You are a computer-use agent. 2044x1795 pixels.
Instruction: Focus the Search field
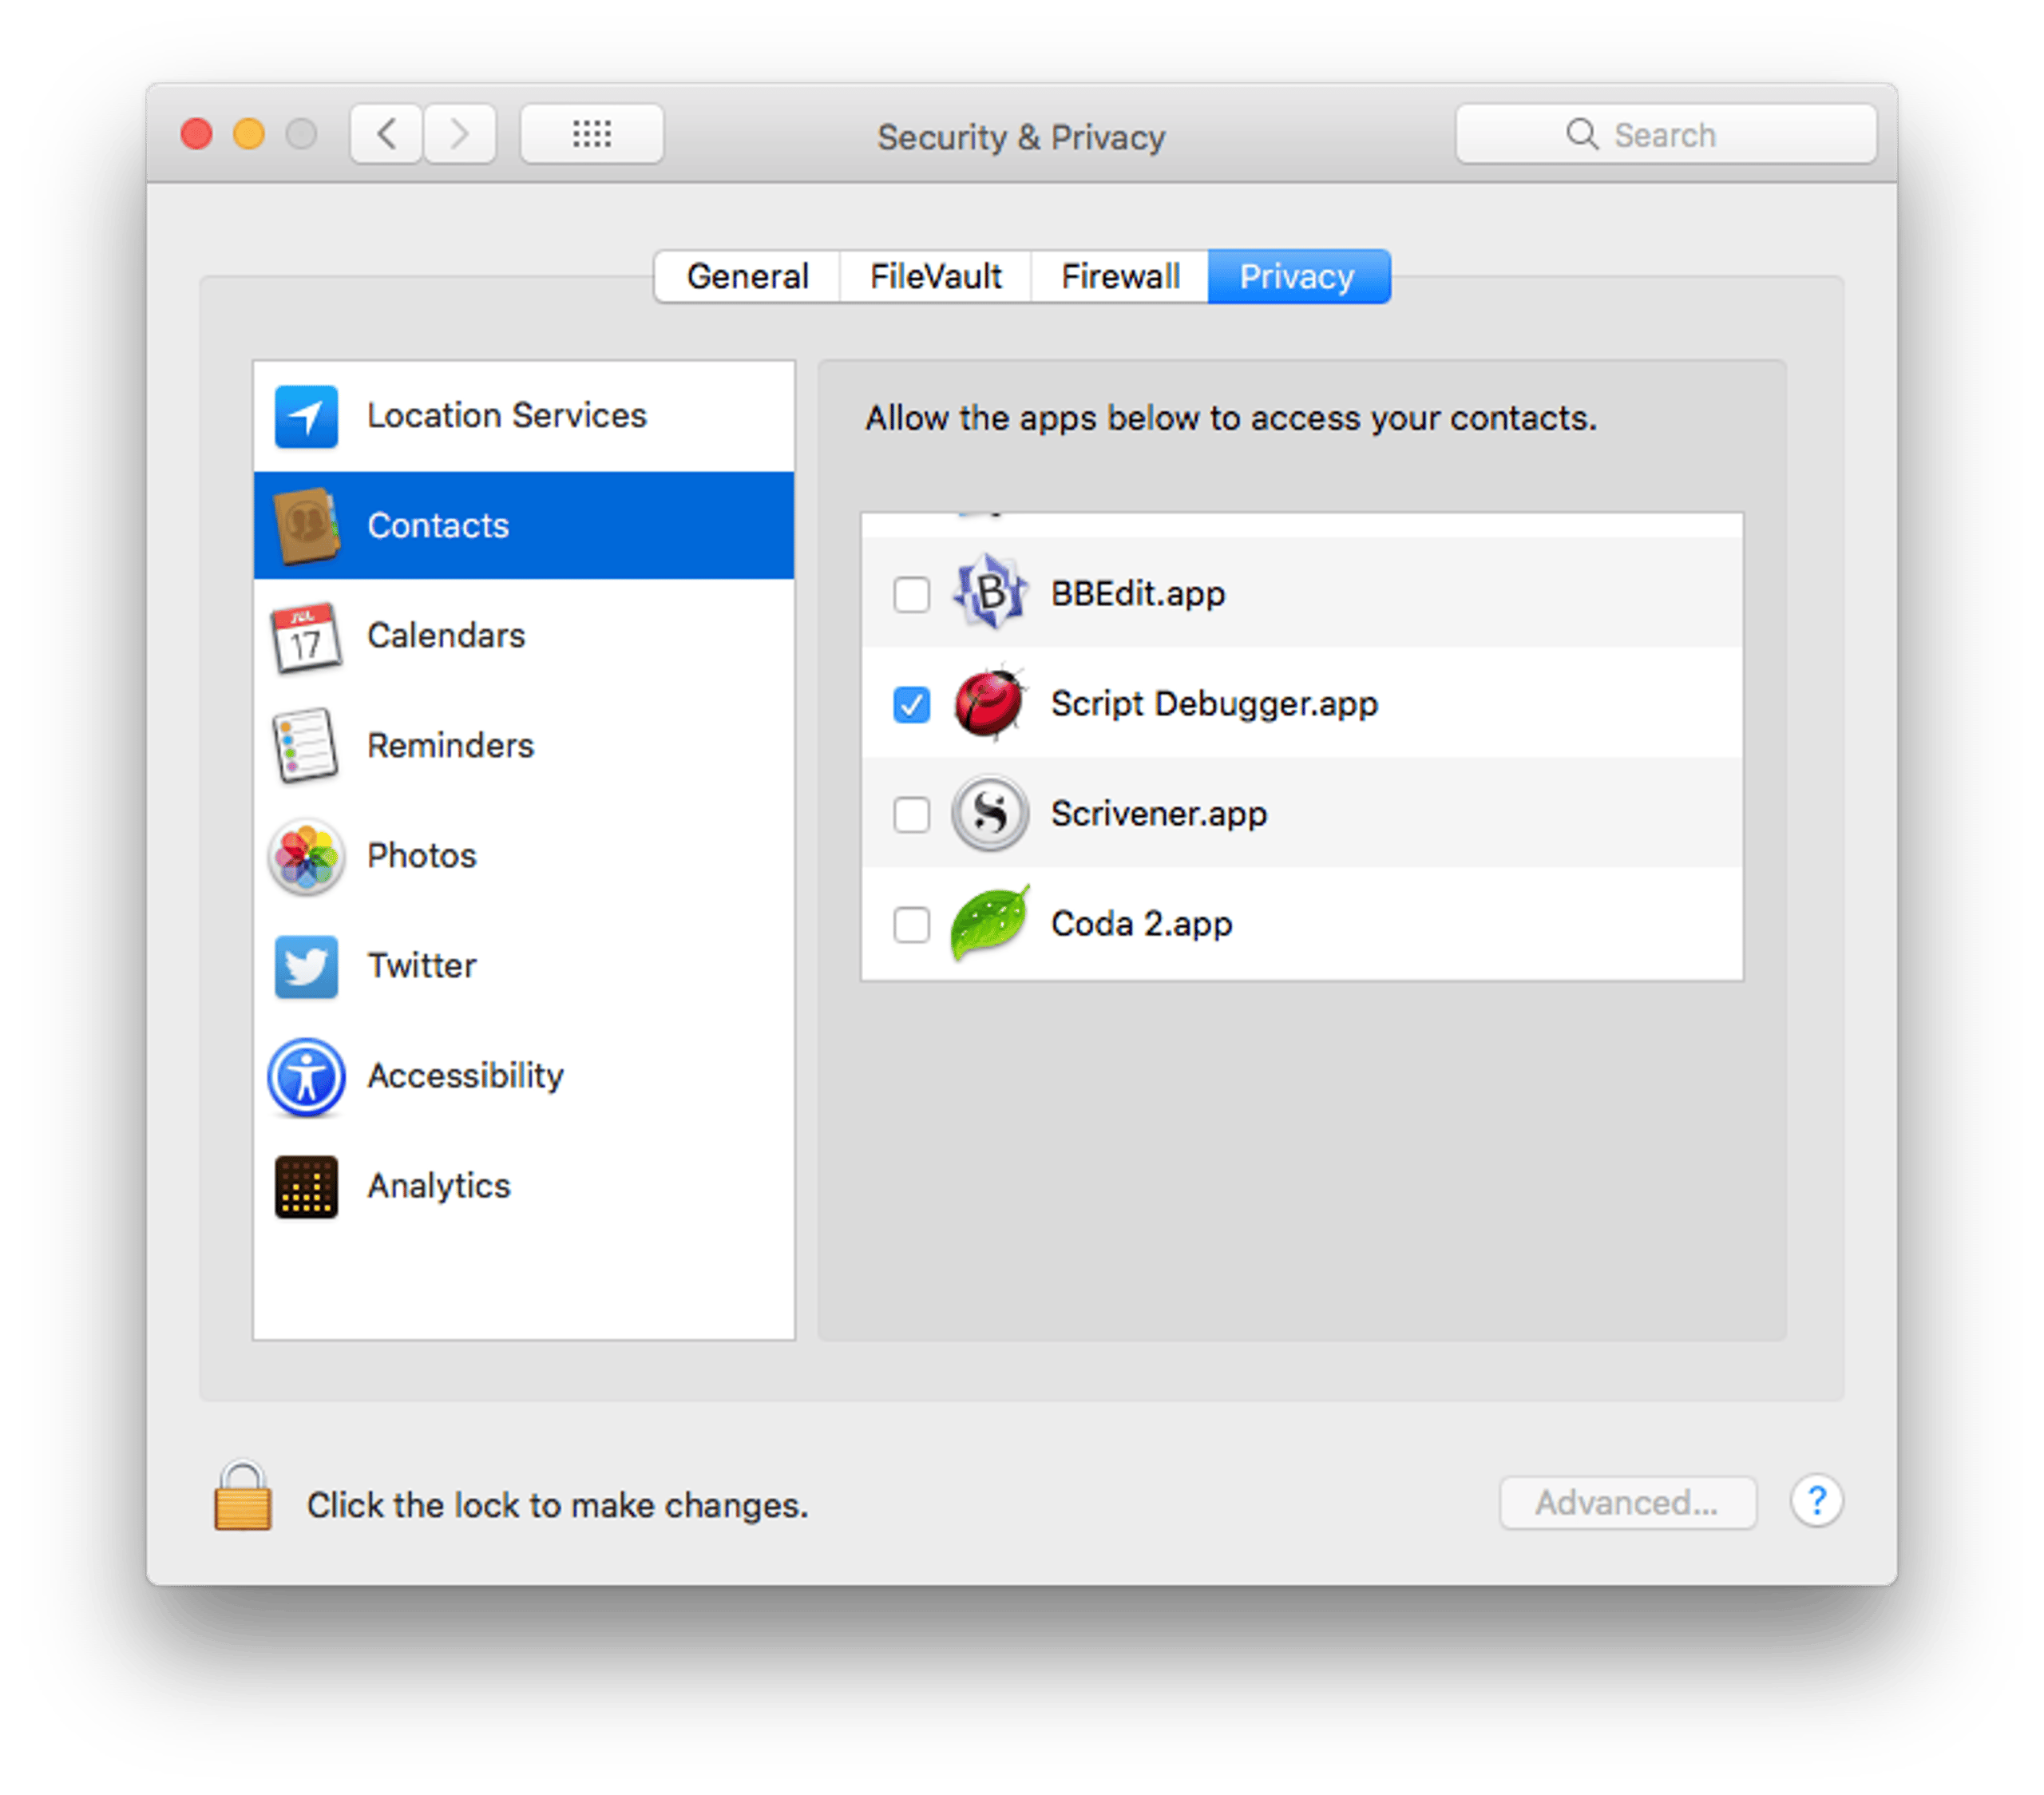pyautogui.click(x=1665, y=134)
